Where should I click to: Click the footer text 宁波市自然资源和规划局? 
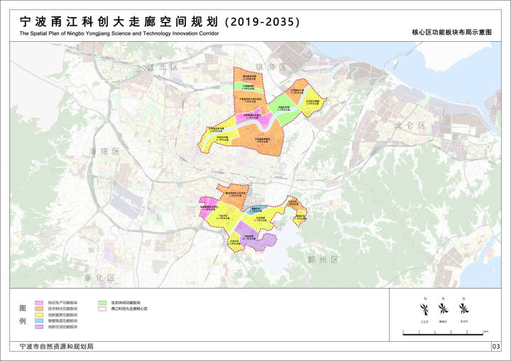56,346
